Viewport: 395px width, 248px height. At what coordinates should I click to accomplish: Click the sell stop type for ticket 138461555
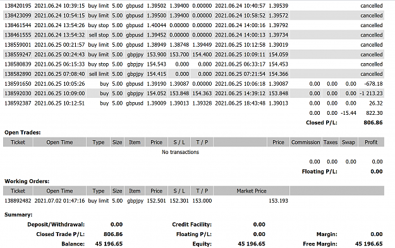(99, 35)
